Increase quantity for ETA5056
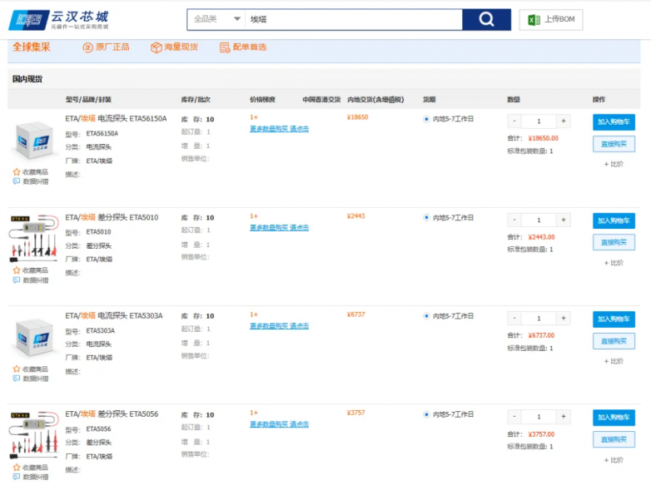Viewport: 651px width, 495px height. [564, 417]
